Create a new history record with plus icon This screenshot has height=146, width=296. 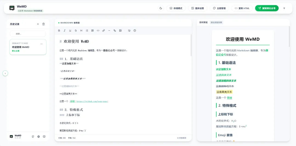38,24
